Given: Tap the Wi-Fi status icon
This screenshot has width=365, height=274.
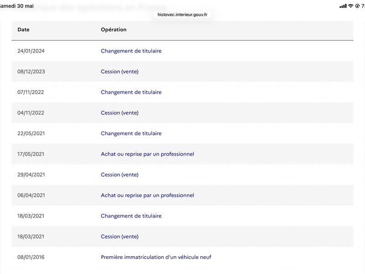Looking at the screenshot, I should point(350,6).
